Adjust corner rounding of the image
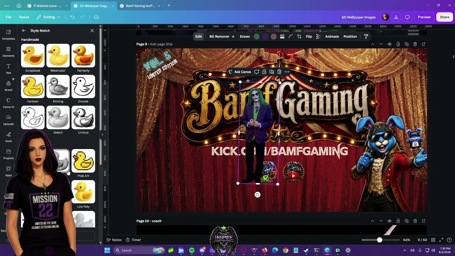Image resolution: width=455 pixels, height=256 pixels. point(290,37)
